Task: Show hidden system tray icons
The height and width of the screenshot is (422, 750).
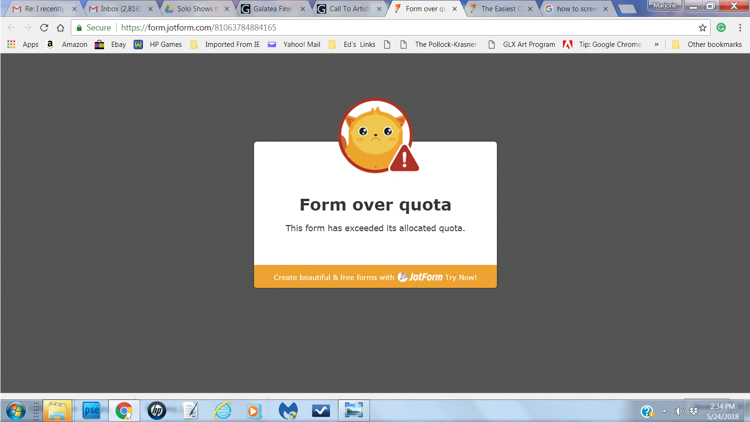Action: 664,412
